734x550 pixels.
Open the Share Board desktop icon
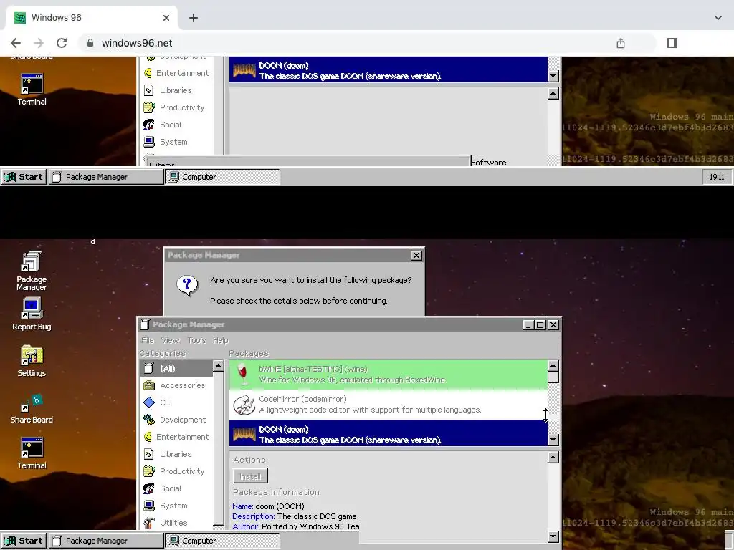click(32, 409)
